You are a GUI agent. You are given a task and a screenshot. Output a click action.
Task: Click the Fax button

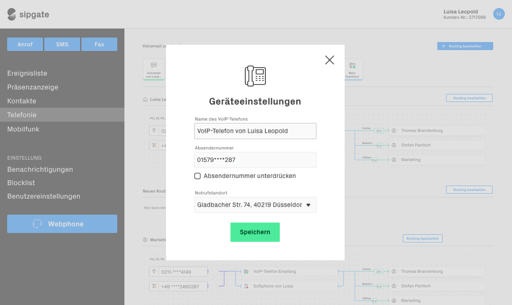[99, 44]
